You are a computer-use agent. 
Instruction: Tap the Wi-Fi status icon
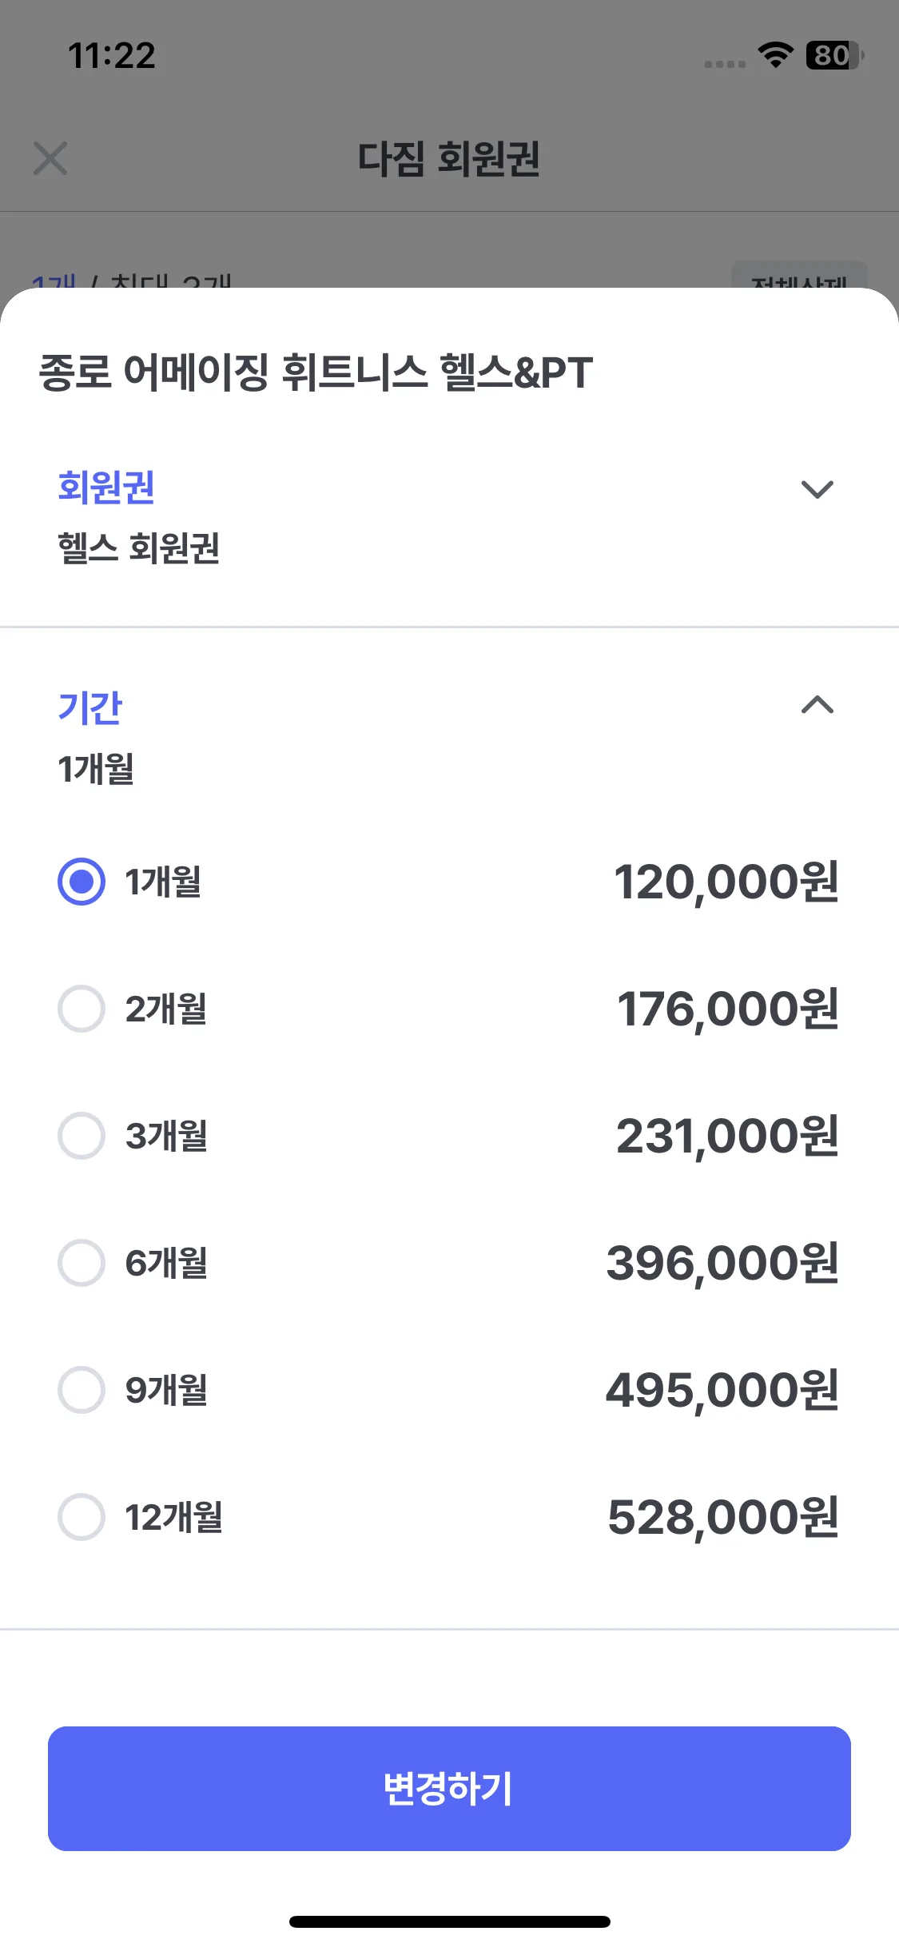click(x=775, y=55)
